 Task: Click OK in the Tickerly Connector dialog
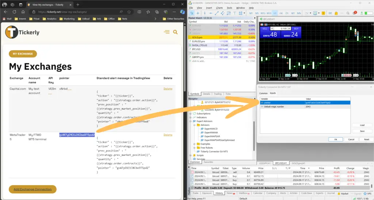click(335, 140)
